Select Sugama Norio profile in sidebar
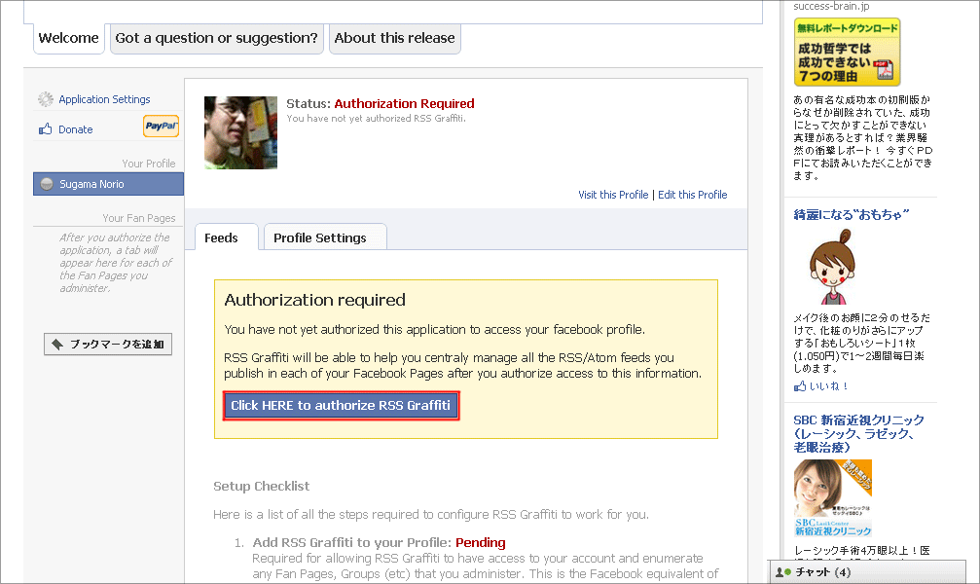Screen dimensions: 980x584 click(x=108, y=184)
